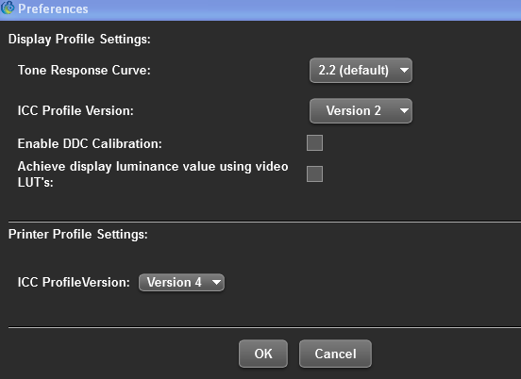Image resolution: width=521 pixels, height=379 pixels.
Task: Click the printer ICC ProfileVersion label
Action: click(74, 283)
